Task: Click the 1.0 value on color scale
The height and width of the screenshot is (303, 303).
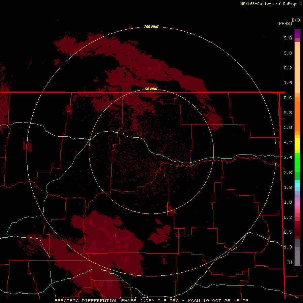Action: click(x=288, y=202)
